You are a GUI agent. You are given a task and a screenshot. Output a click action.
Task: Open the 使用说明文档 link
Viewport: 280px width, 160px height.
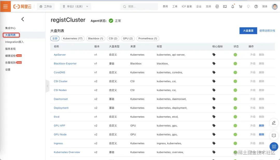click(x=267, y=31)
